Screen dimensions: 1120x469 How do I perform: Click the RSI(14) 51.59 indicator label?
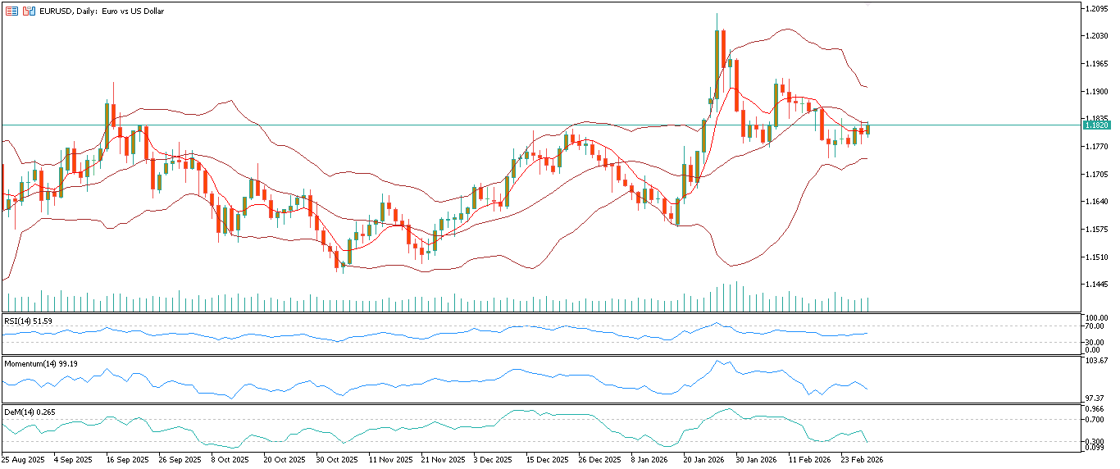coord(28,321)
